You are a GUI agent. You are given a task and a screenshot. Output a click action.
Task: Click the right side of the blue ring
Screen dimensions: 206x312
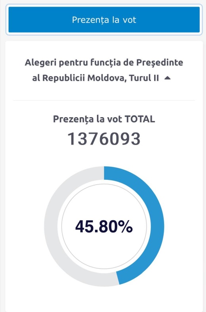pos(157,226)
